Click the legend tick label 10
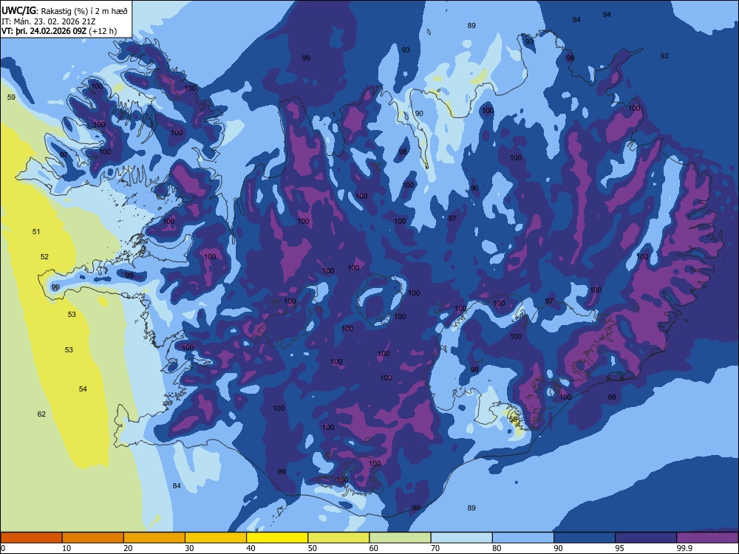This screenshot has width=739, height=554. (67, 548)
